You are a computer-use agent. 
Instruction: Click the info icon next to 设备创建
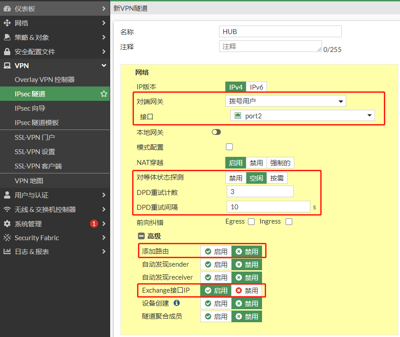click(176, 303)
